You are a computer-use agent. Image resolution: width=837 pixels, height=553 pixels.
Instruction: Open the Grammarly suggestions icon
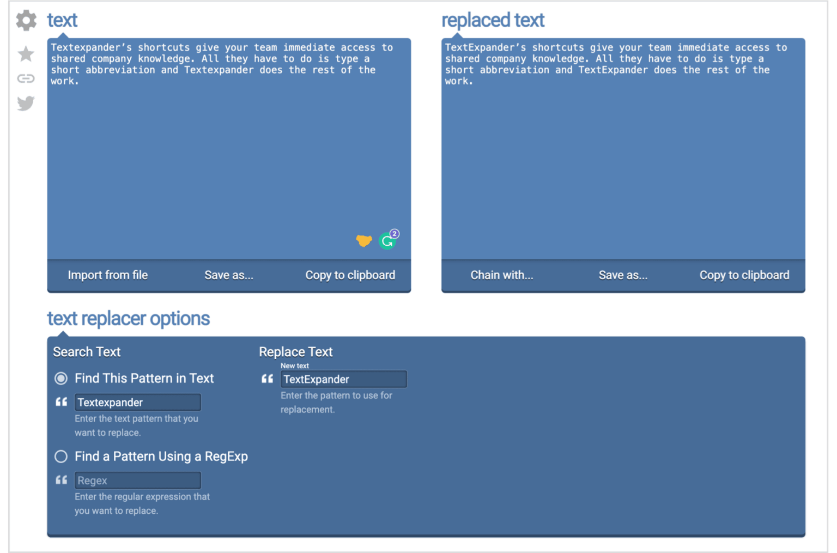[x=387, y=240]
